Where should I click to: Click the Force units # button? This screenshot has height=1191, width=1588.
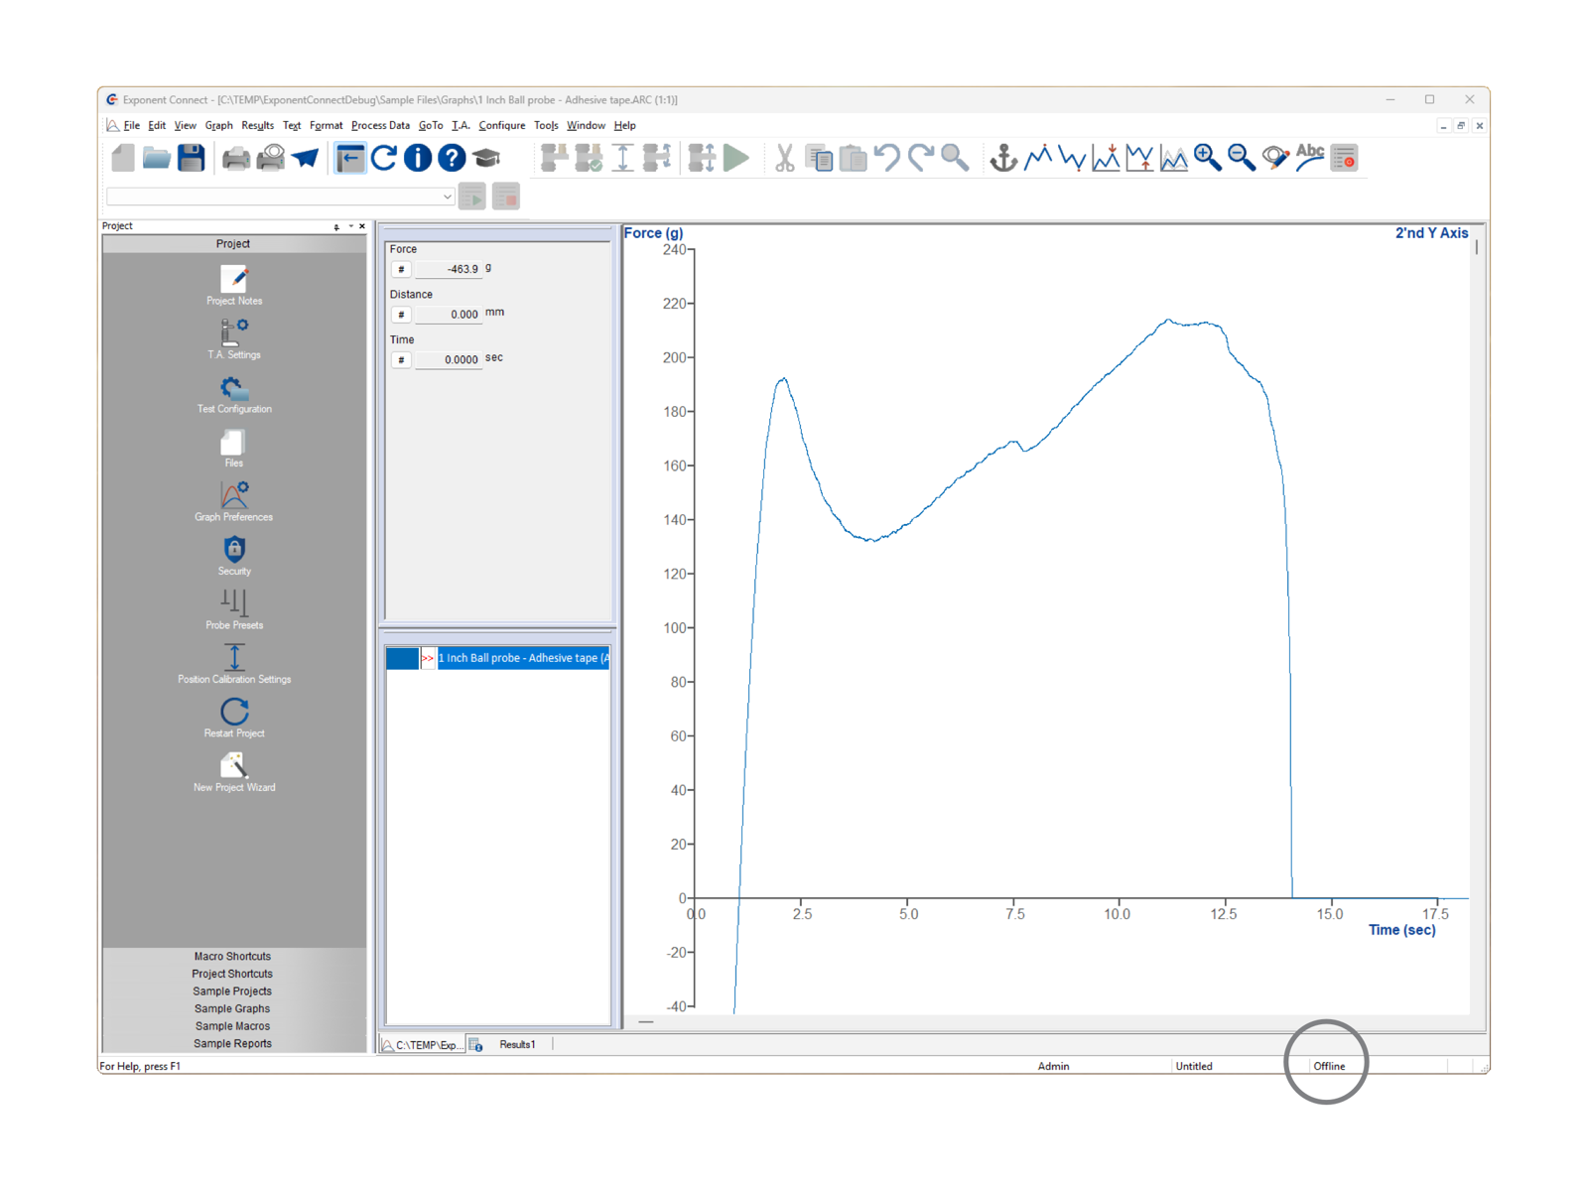401,269
